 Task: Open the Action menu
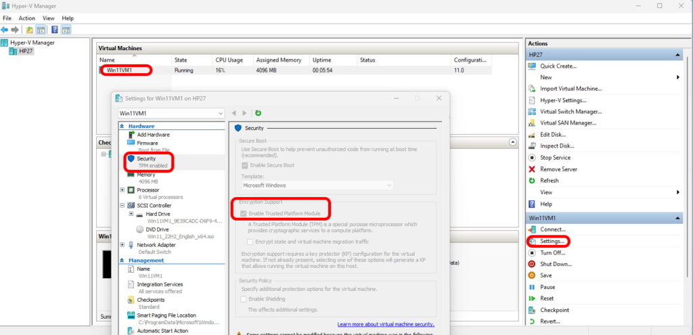tap(27, 18)
